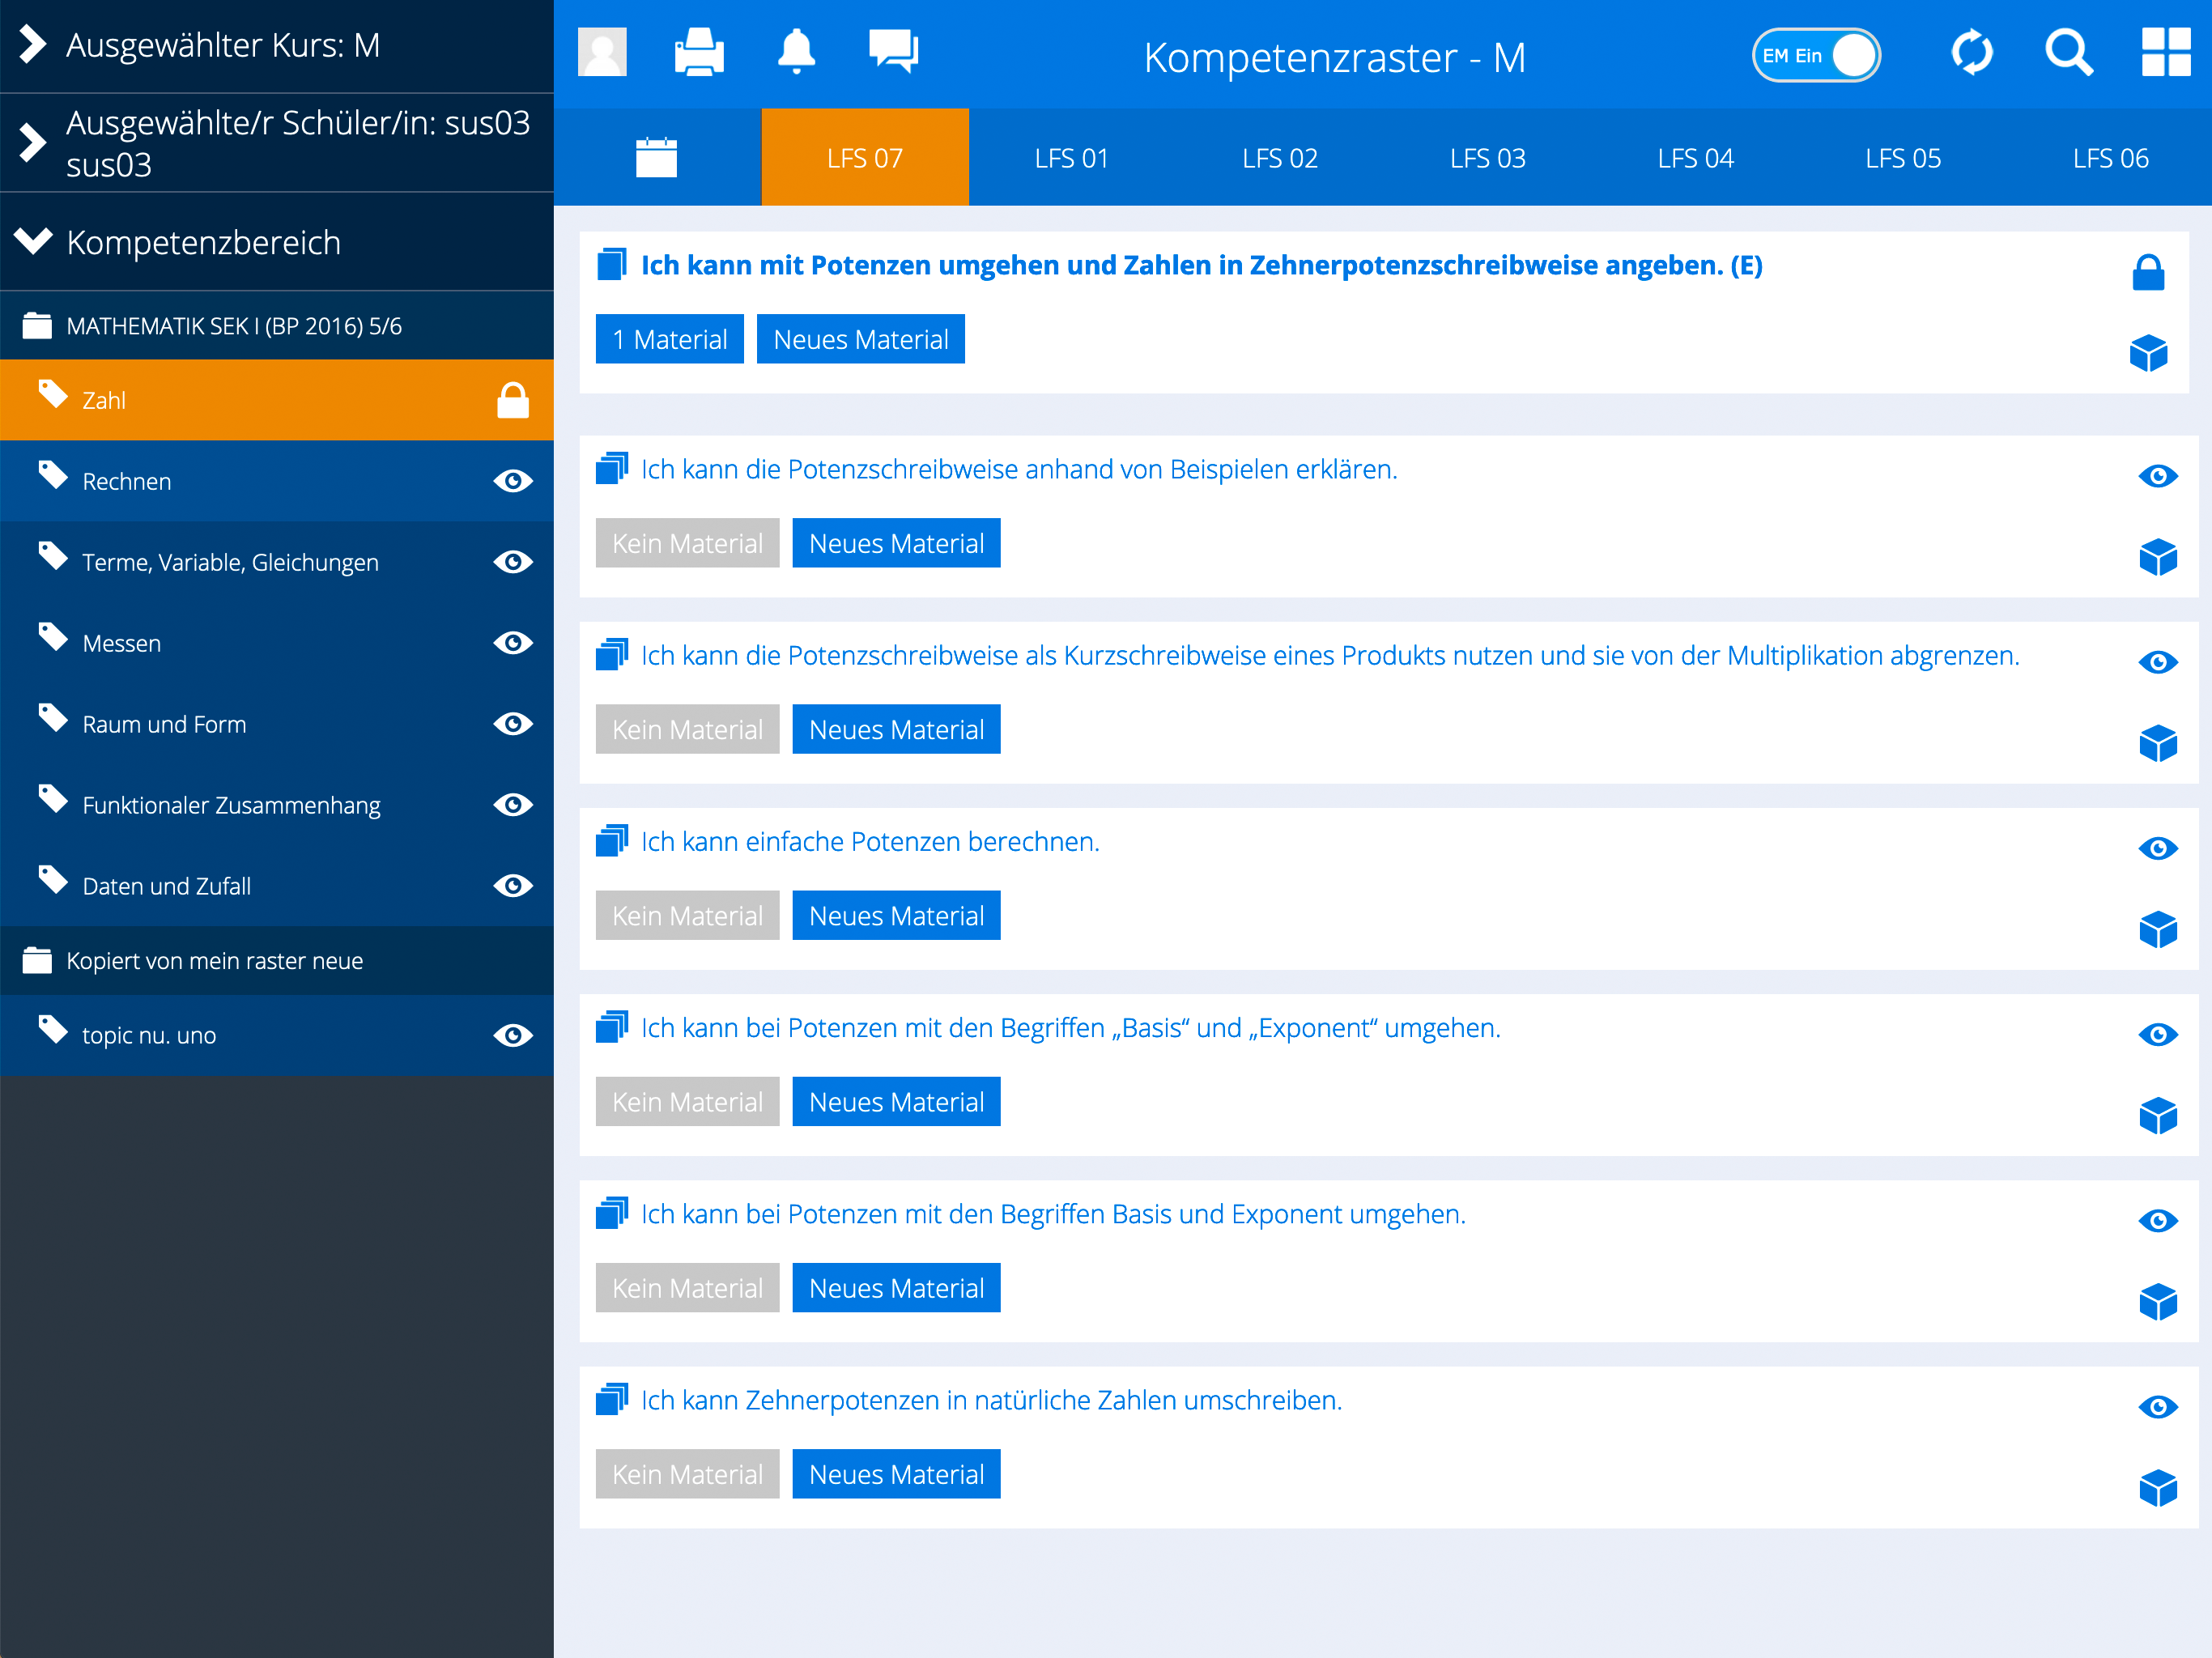
Task: Click Neues Material for Zehnerpotenzschreibweise competence
Action: coord(861,339)
